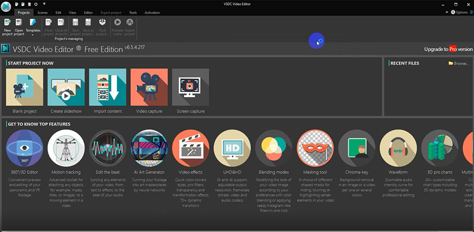Screen dimensions: 474x232
Task: Click the Waveform title text
Action: (398, 172)
